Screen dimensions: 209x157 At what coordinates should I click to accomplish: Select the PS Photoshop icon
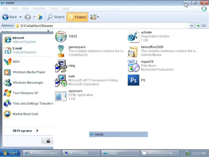point(133,80)
